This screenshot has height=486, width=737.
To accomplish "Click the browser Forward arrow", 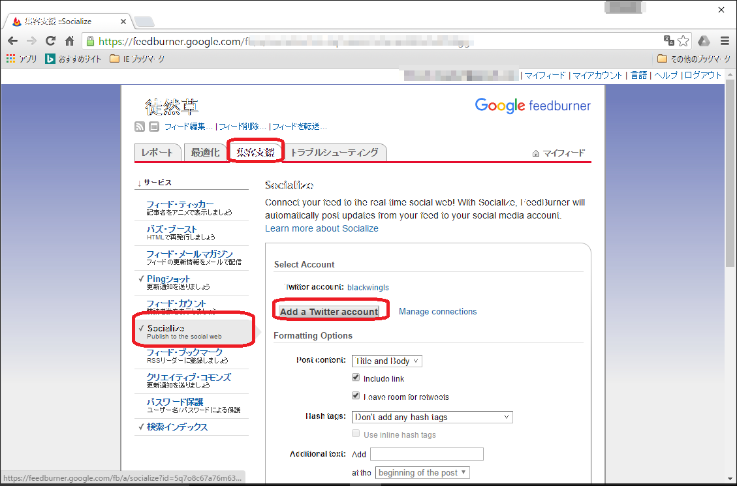I will (31, 41).
